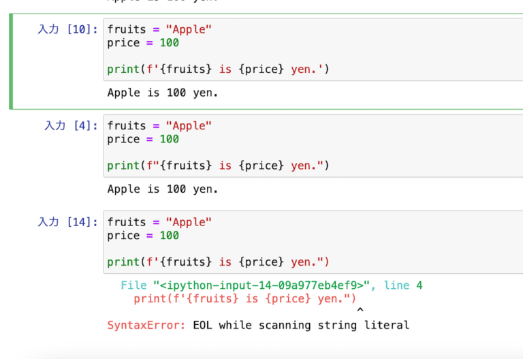Screen dimensions: 523x359
Task: Click the fruits assignment line in cell 4
Action: tap(160, 125)
